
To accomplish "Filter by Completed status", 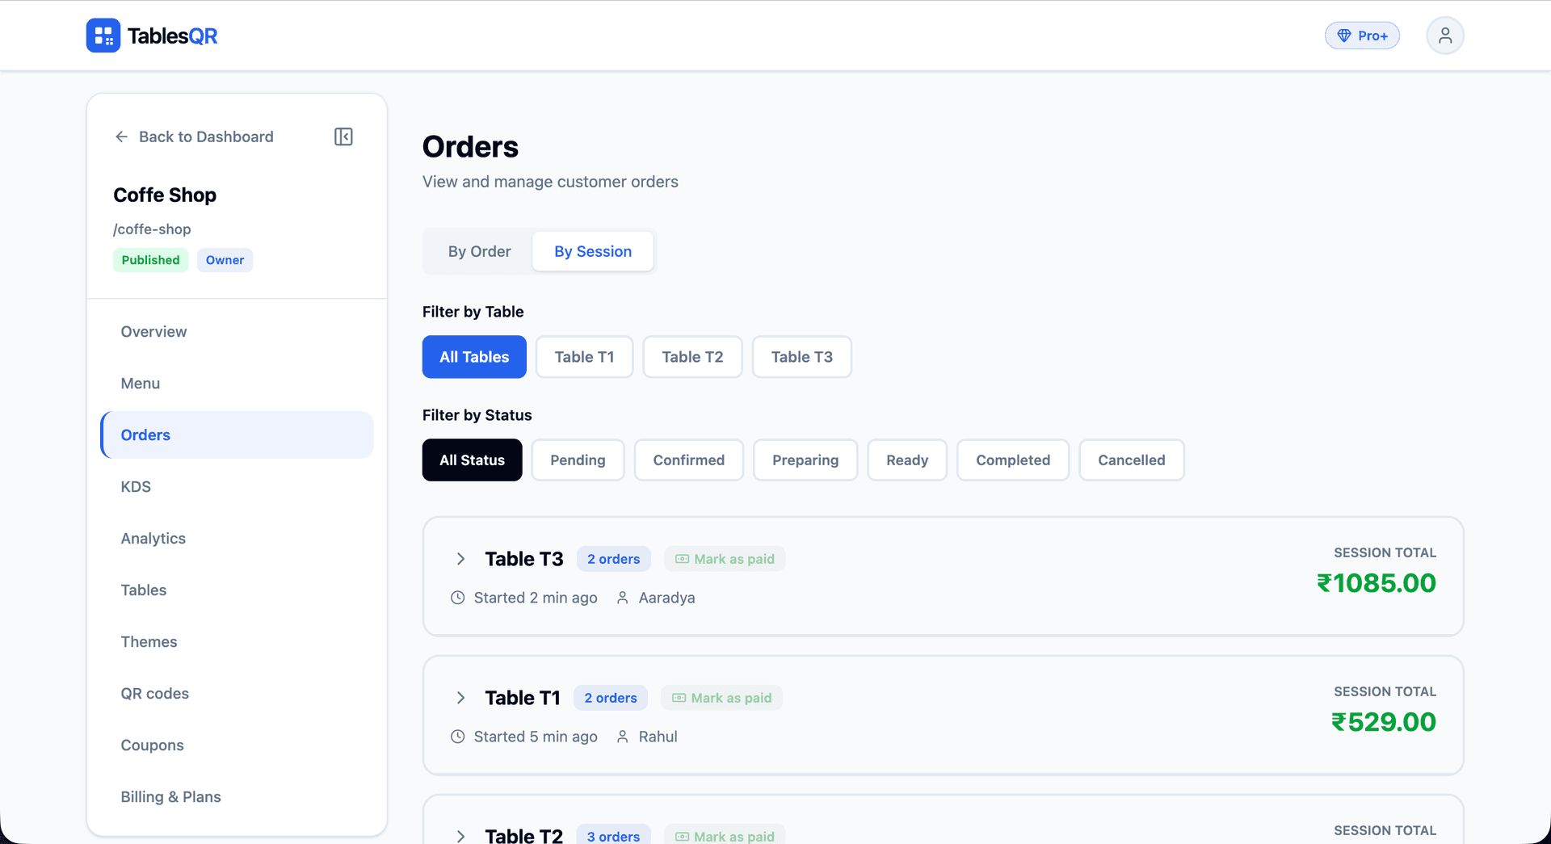I will pyautogui.click(x=1013, y=460).
